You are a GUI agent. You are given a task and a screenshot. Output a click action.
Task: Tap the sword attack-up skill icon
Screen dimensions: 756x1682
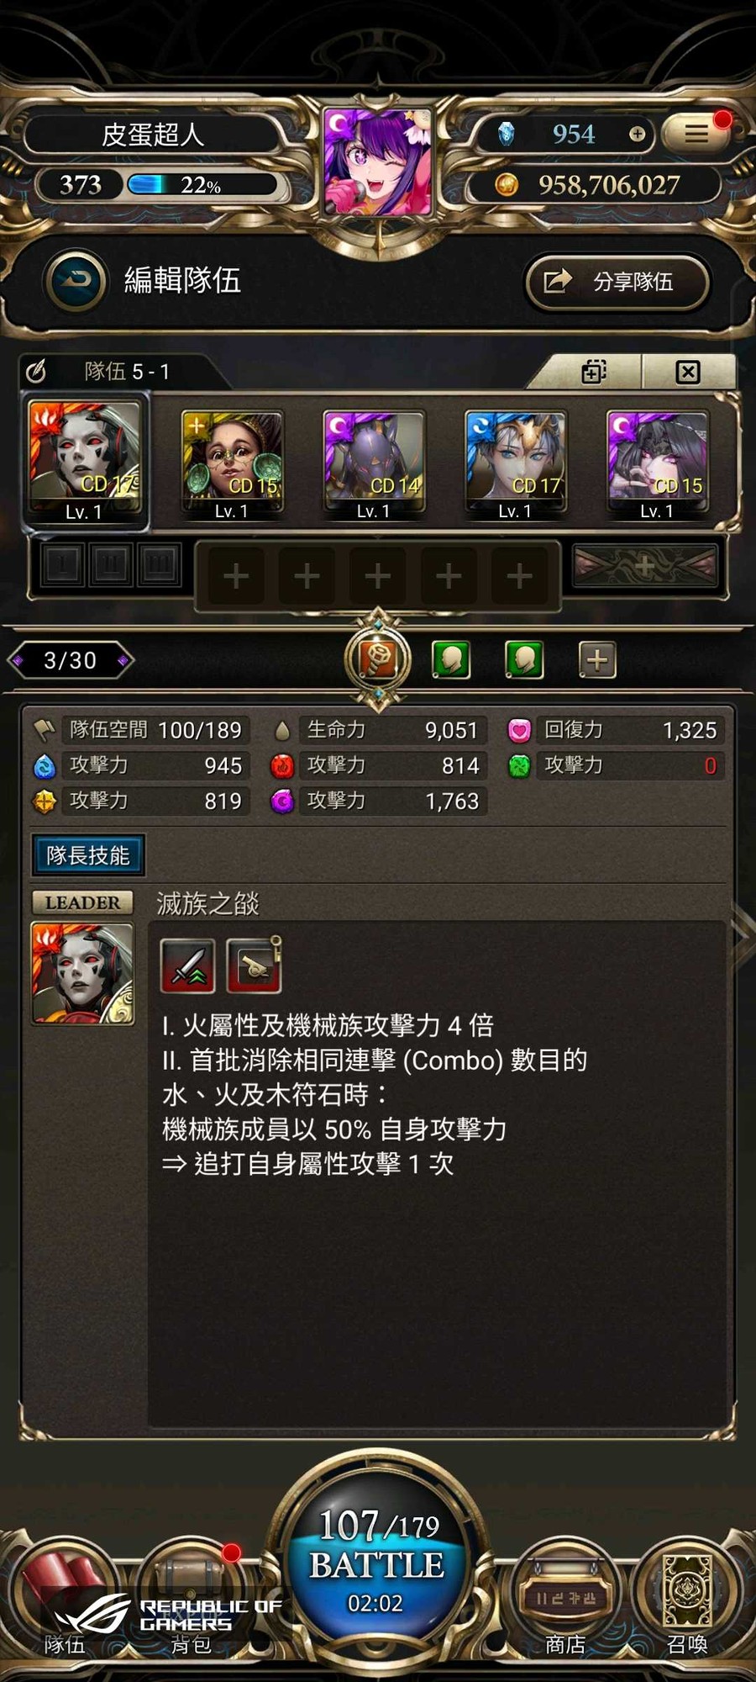coord(188,965)
